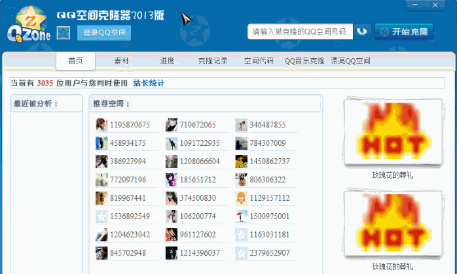Open avatar next to 961127602
457x274 pixels.
pyautogui.click(x=172, y=235)
